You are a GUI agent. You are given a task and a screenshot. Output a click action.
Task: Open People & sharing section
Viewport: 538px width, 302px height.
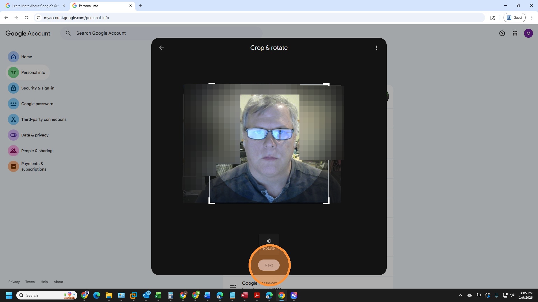point(37,151)
